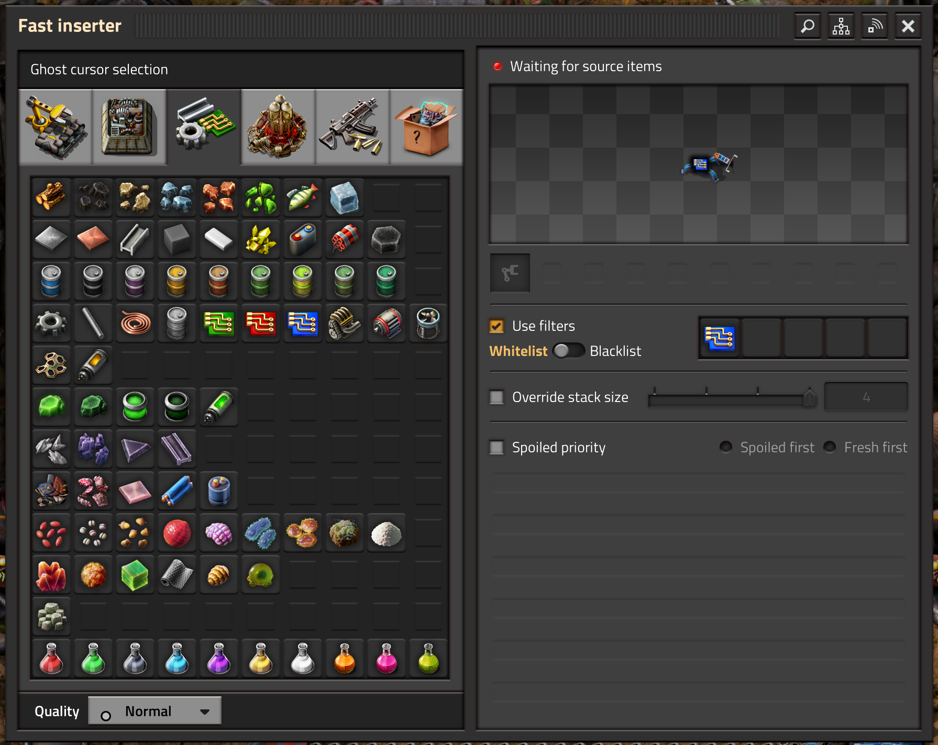Open the Quality Normal dropdown
Screen dimensions: 938x745
[155, 711]
